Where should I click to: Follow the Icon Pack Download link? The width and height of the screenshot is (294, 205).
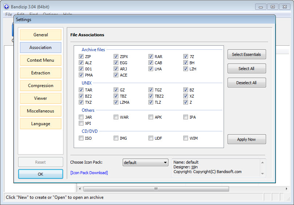(x=89, y=173)
